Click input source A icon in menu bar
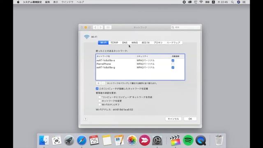 click(213, 2)
